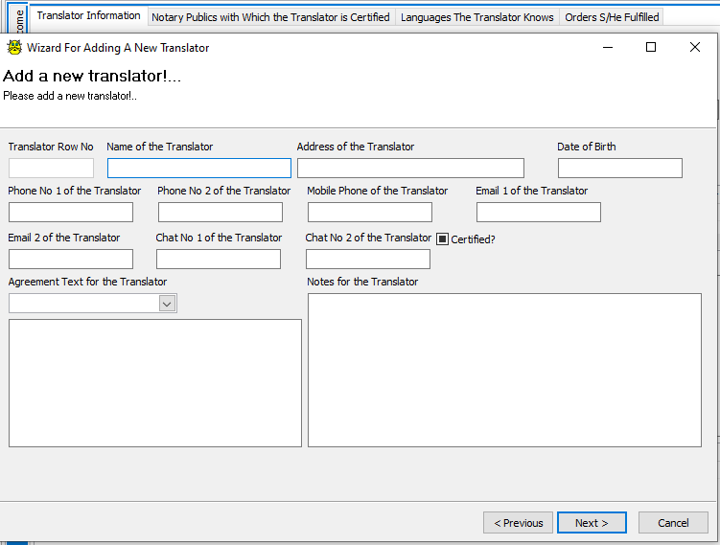Toggle the Certified? checkbox
Screen dimensions: 720x545
(x=442, y=239)
